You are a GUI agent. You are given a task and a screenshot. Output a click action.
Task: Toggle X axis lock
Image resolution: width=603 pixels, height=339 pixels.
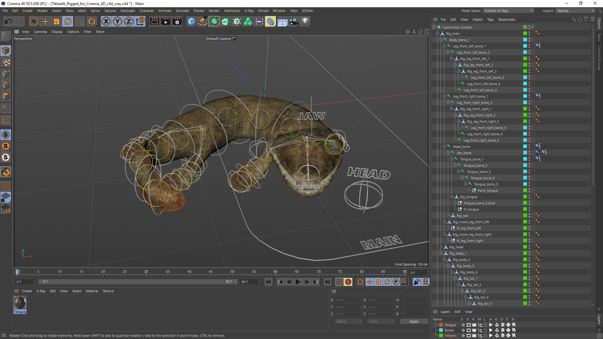(106, 21)
